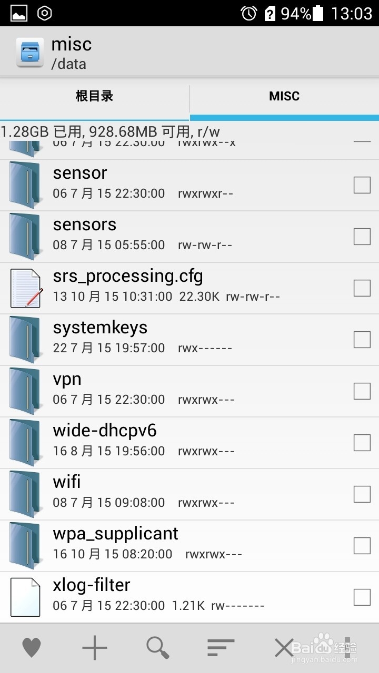Open search with the magnifier icon
Screen dimensions: 379x673
click(157, 647)
